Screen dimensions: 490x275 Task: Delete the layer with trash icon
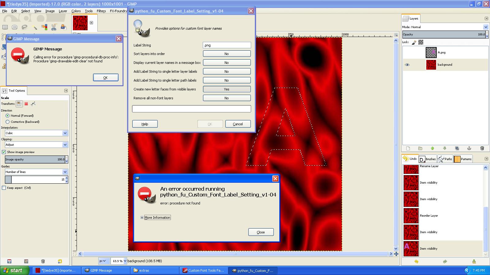tap(482, 148)
